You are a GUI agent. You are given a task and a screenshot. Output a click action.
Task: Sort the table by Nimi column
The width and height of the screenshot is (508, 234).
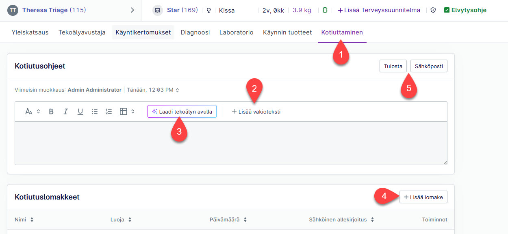click(24, 219)
